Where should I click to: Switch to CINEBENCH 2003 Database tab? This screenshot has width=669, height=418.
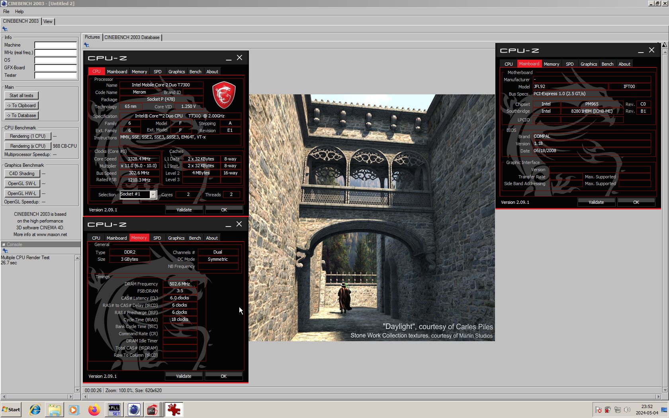pyautogui.click(x=132, y=37)
